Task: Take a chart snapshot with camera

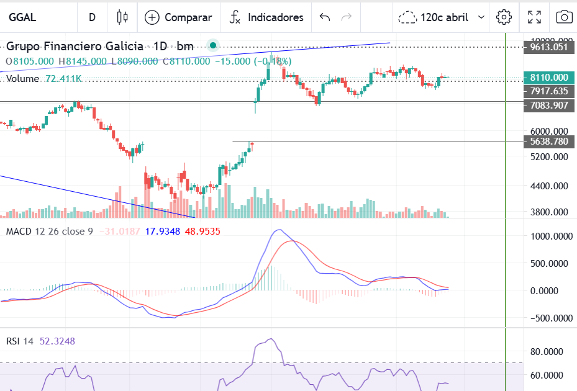Action: [564, 17]
